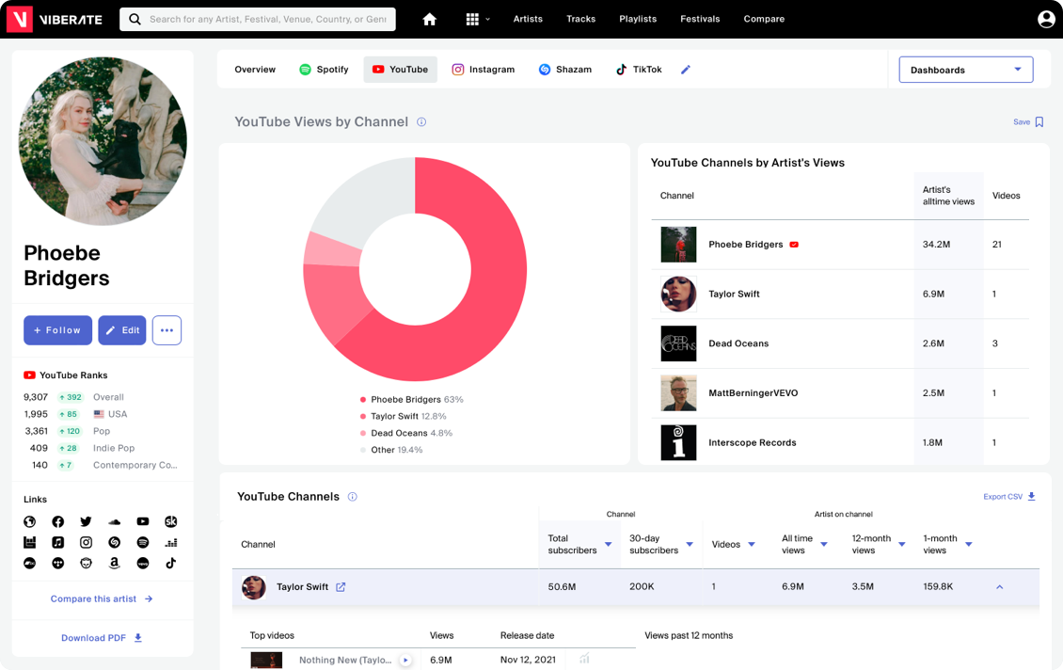
Task: Open Taylor Swift channel external link
Action: 341,587
